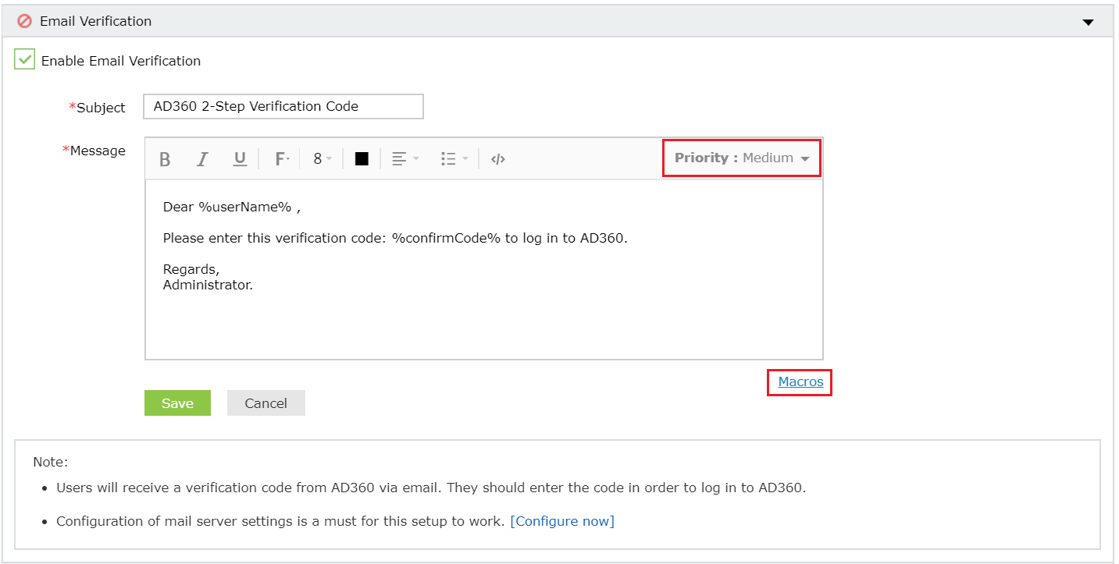Apply bold formatting to message text
This screenshot has height=564, width=1119.
coord(165,158)
